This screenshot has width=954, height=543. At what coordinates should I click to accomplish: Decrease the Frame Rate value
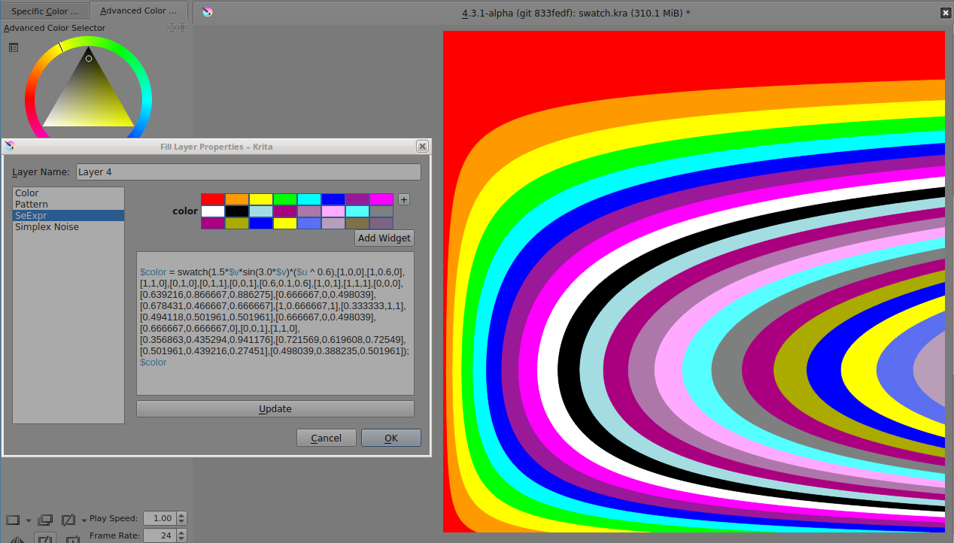(x=181, y=539)
